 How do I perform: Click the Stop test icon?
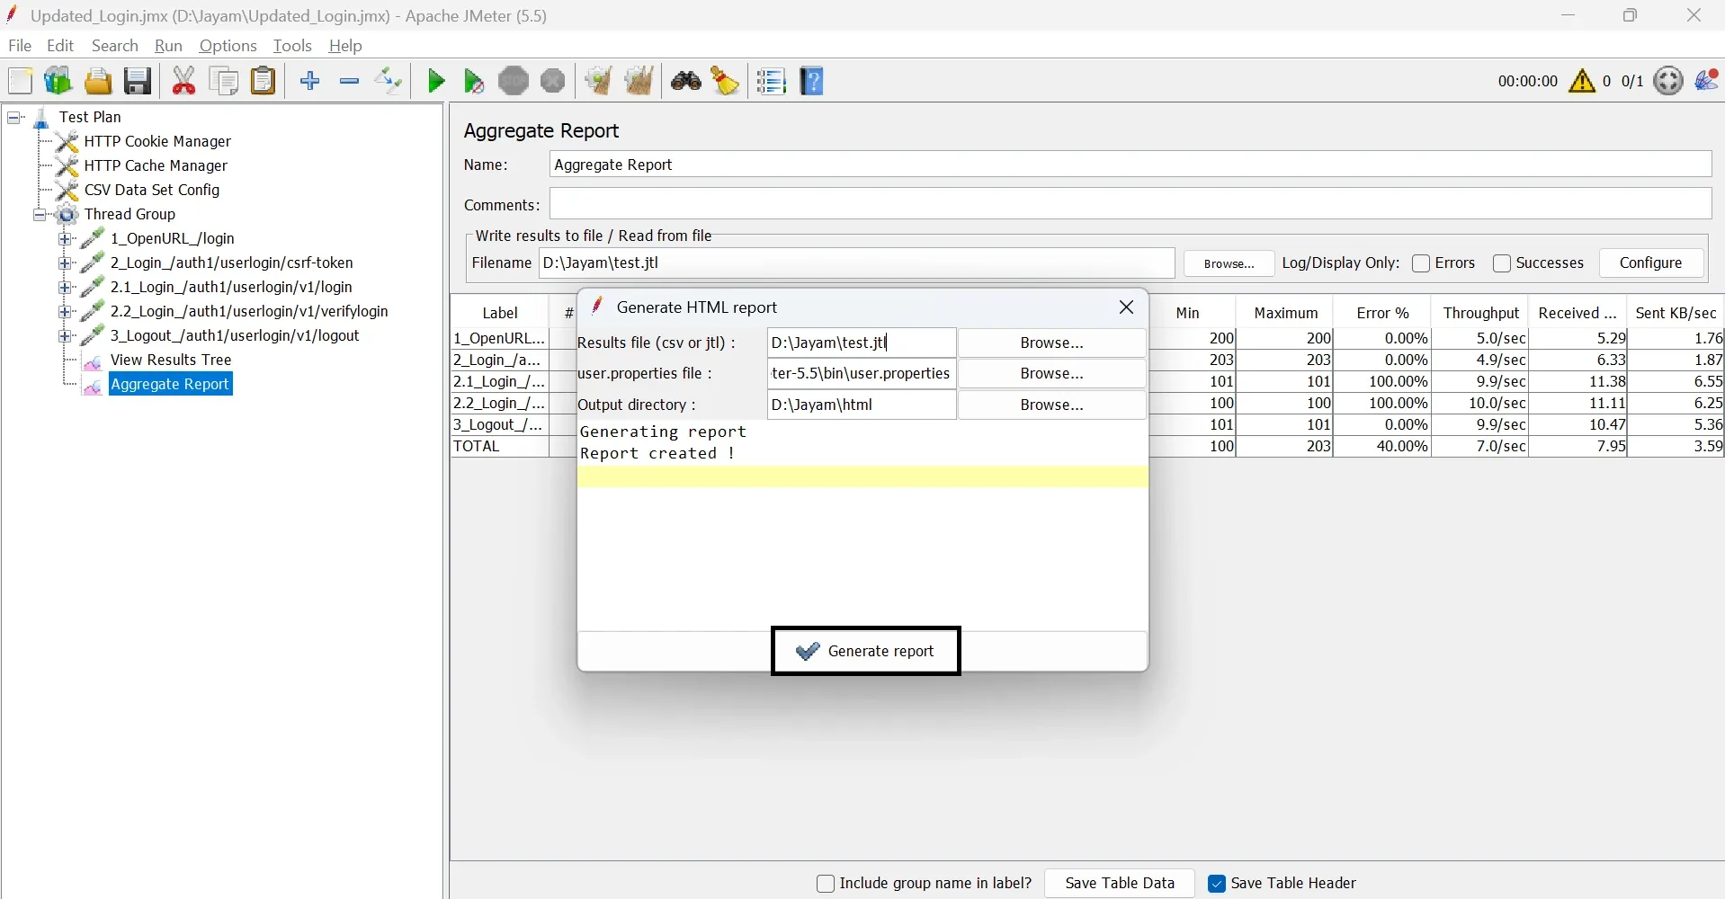514,81
